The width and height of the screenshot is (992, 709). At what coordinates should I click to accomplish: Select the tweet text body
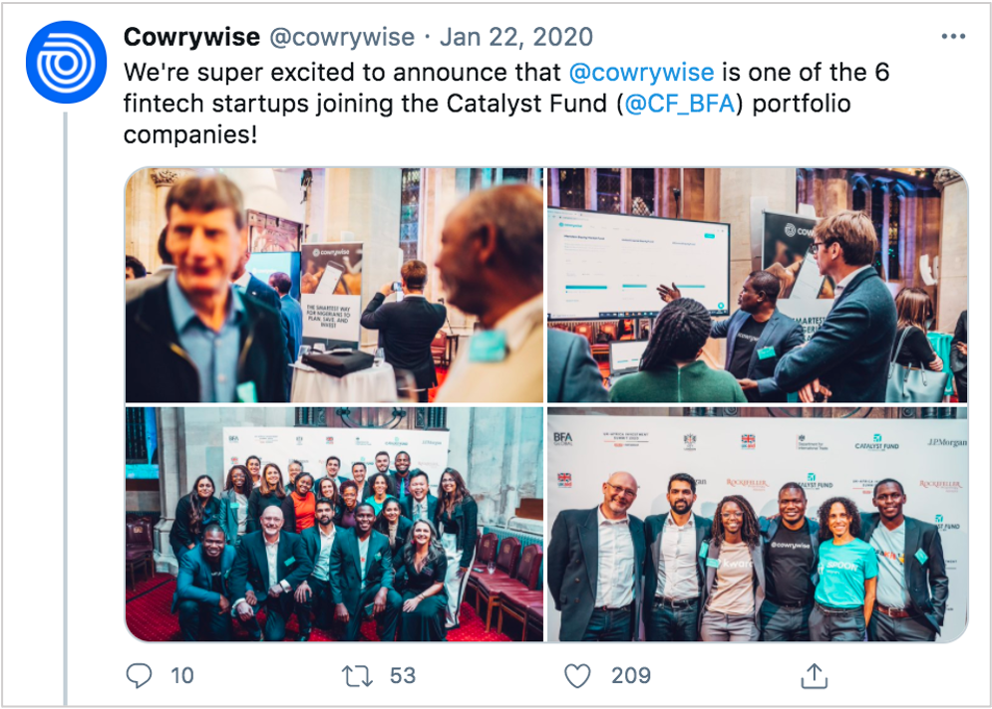tap(506, 103)
